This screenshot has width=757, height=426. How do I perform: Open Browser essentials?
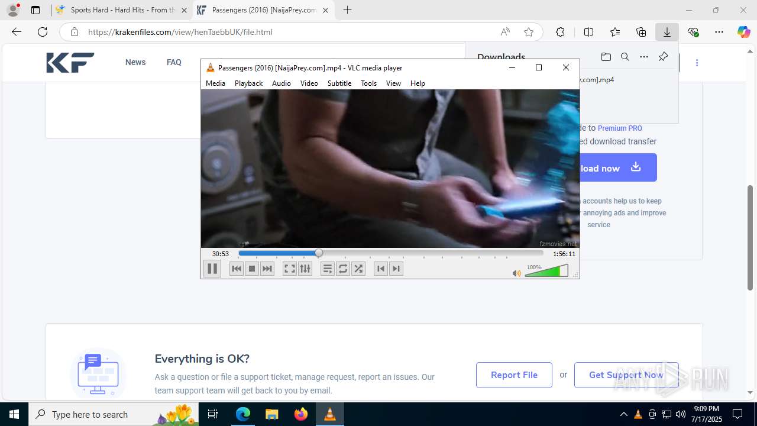pos(694,32)
